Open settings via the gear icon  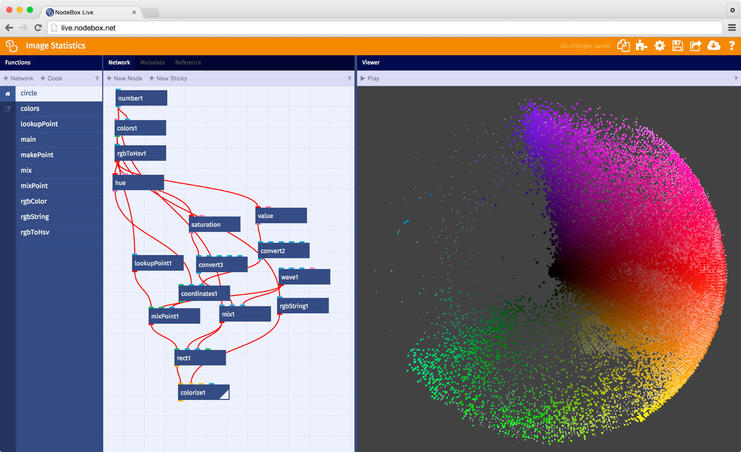tap(660, 46)
